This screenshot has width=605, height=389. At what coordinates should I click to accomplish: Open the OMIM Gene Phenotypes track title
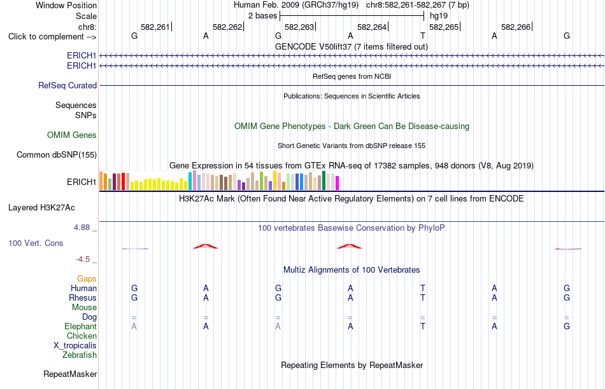coord(352,126)
